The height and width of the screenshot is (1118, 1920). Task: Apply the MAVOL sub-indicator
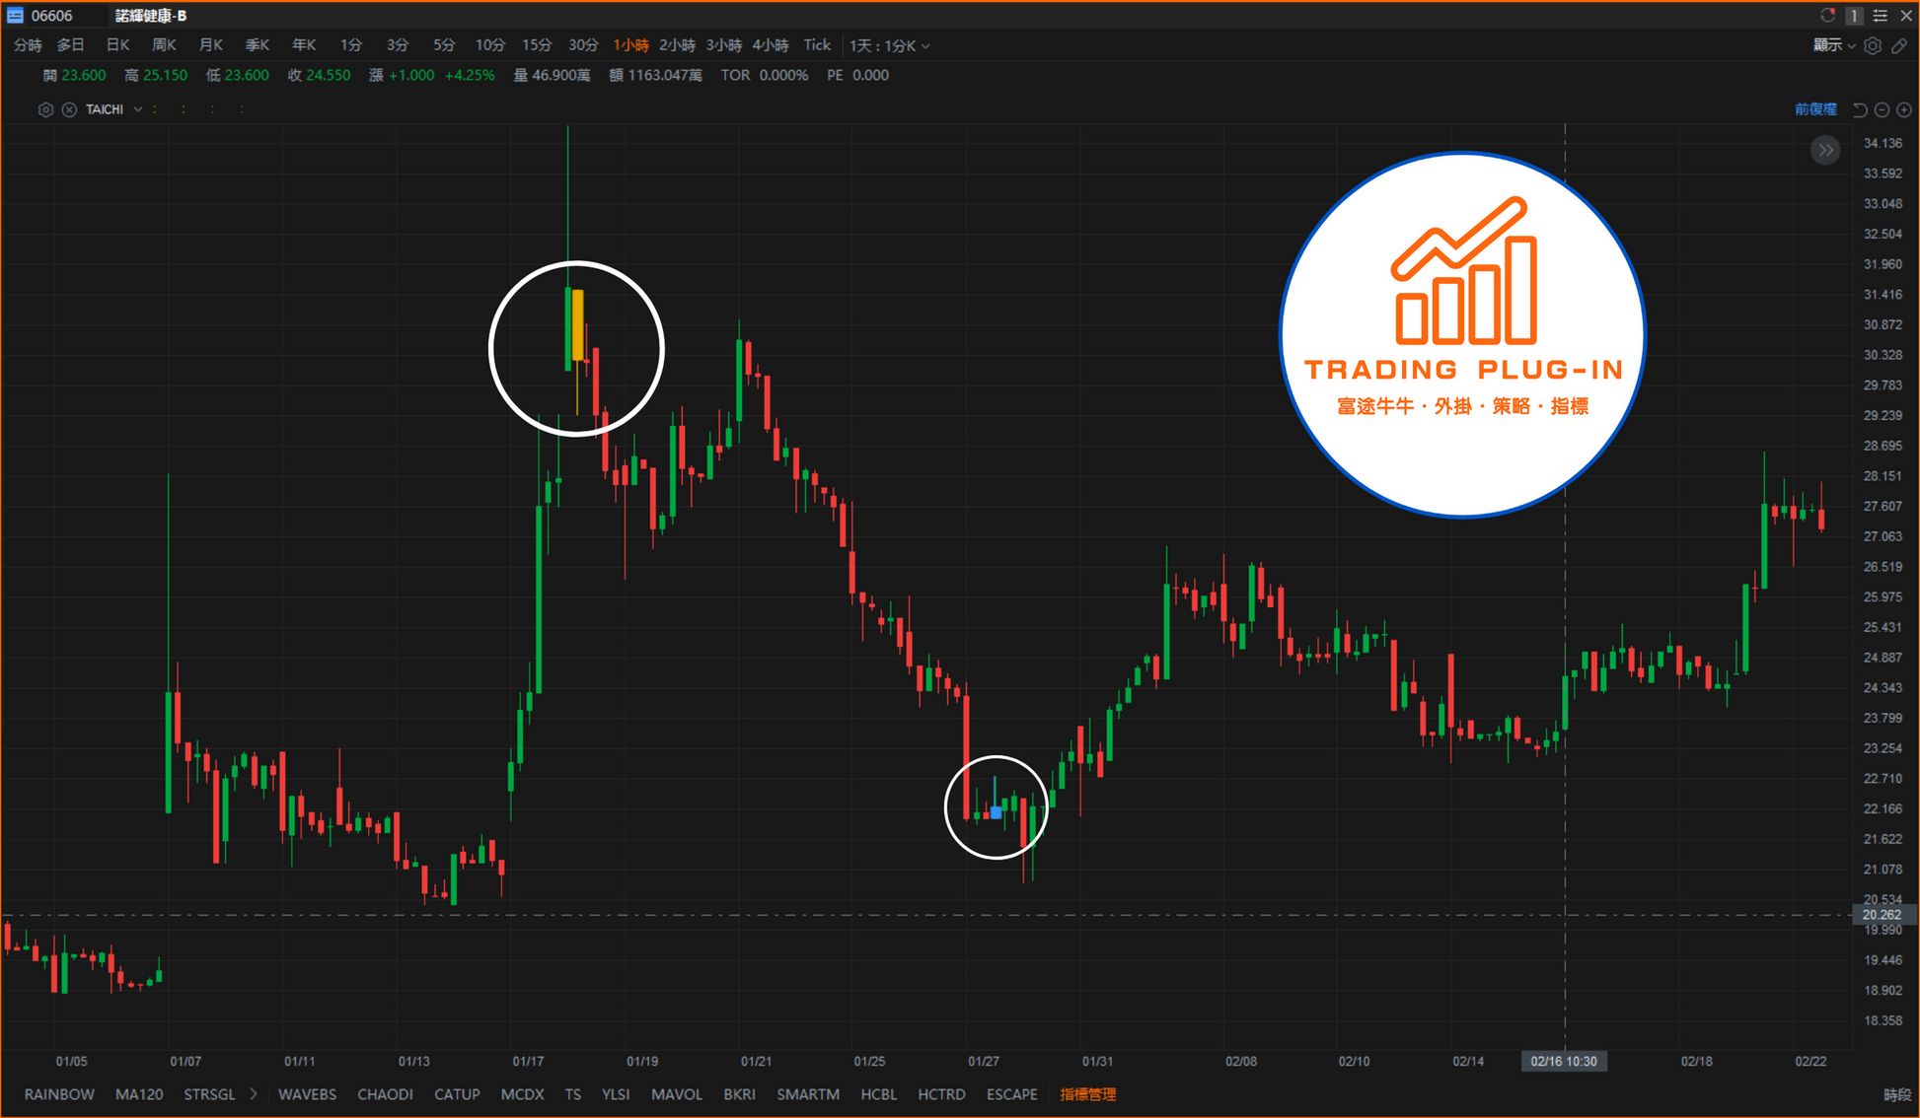click(x=677, y=1094)
